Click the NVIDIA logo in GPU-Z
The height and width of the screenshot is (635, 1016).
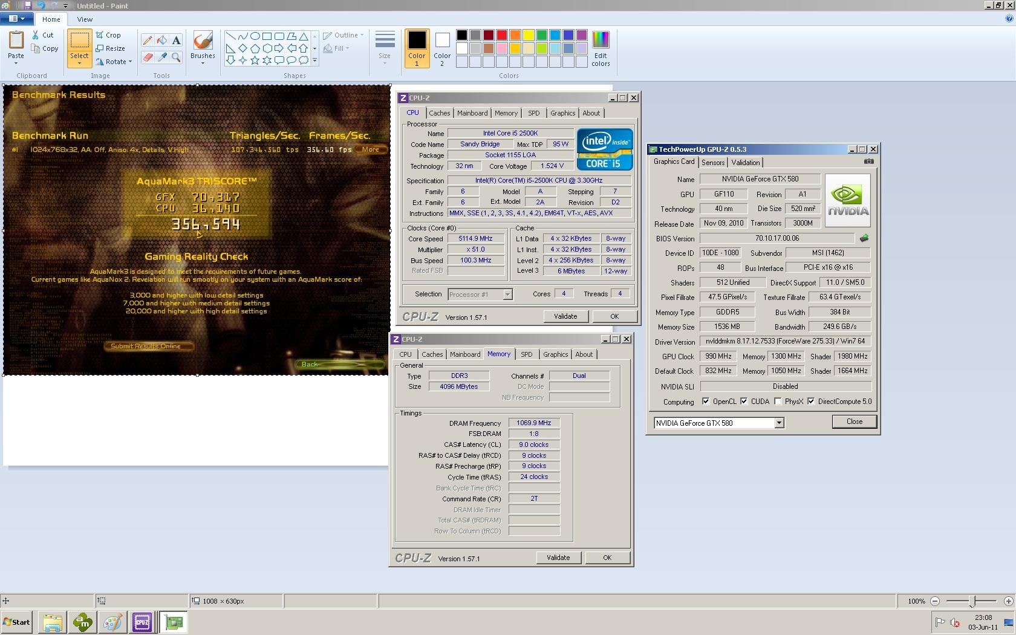(848, 200)
